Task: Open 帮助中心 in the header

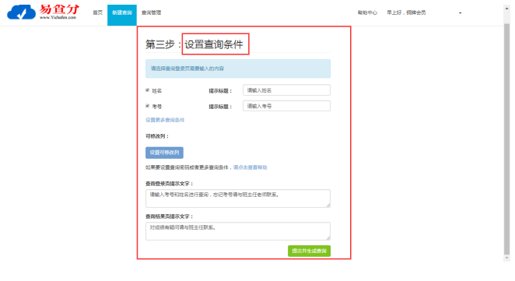Action: [x=367, y=12]
